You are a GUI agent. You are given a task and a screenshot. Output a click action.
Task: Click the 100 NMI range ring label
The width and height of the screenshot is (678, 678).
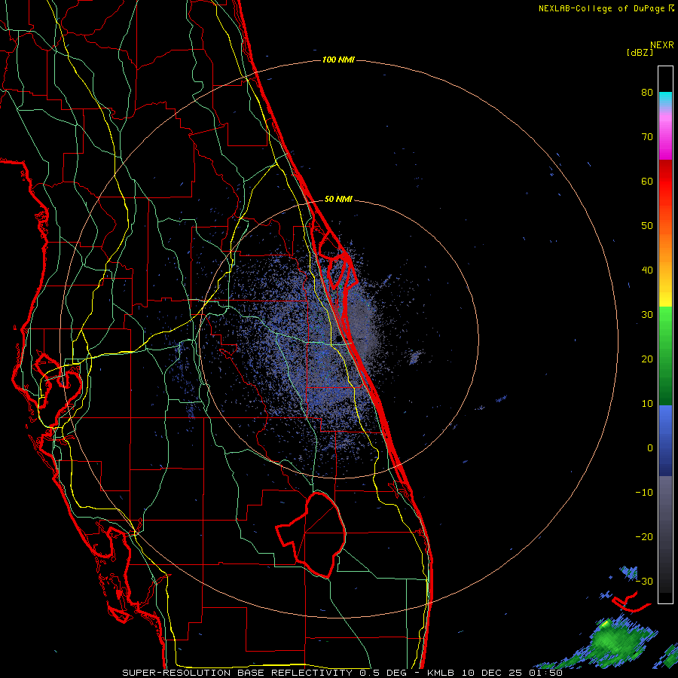(338, 60)
